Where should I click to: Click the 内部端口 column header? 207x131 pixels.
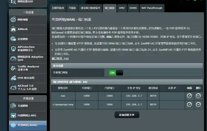click(x=109, y=88)
